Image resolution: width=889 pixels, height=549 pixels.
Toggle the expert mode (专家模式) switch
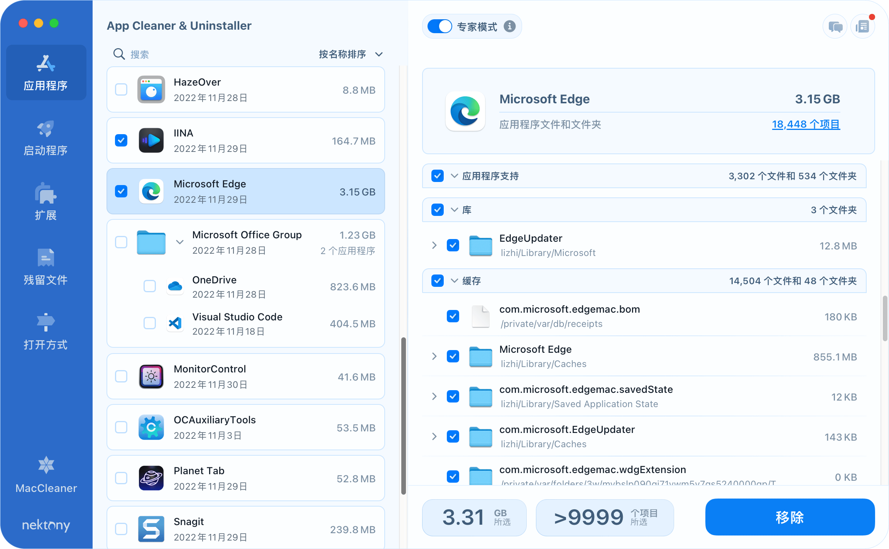439,27
